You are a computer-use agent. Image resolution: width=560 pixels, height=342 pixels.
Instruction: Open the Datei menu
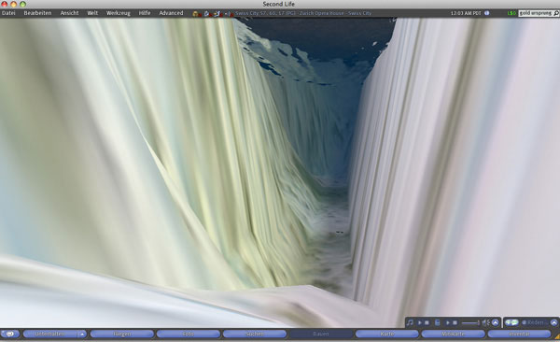point(8,13)
